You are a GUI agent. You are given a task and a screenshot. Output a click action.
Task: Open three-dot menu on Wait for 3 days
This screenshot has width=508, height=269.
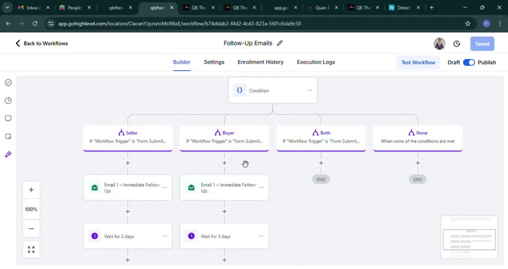(x=261, y=236)
